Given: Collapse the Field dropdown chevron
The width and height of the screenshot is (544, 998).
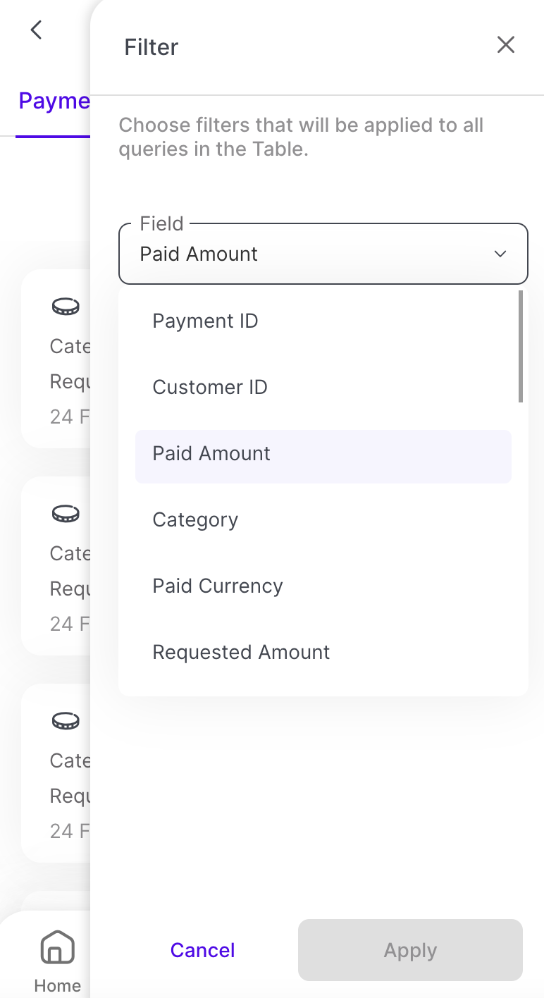Looking at the screenshot, I should [x=500, y=254].
